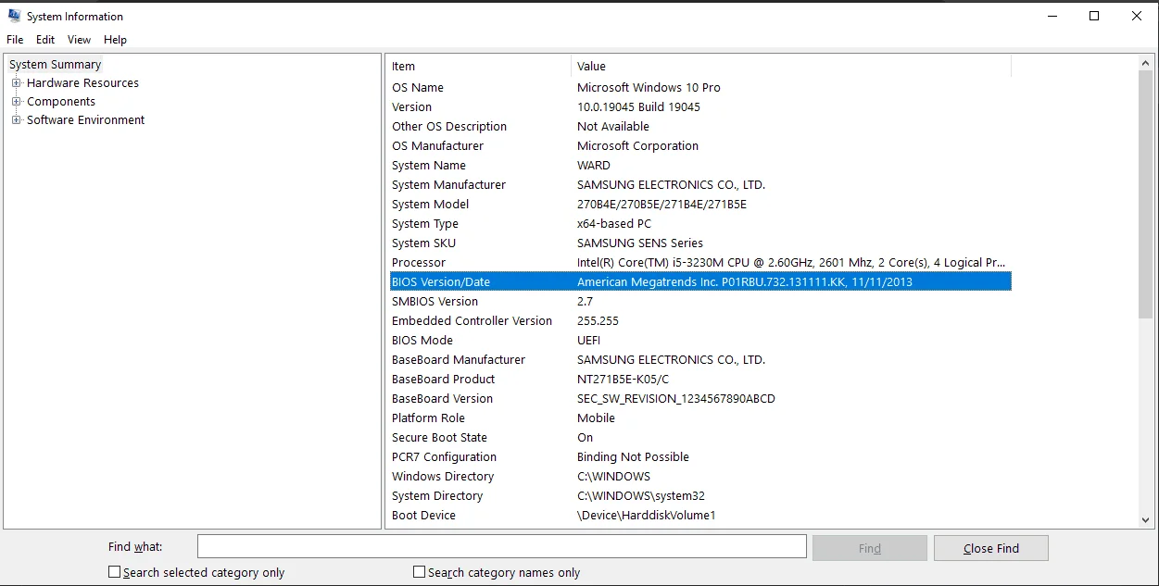Select the System Manufacturer row
This screenshot has width=1159, height=586.
[x=700, y=184]
